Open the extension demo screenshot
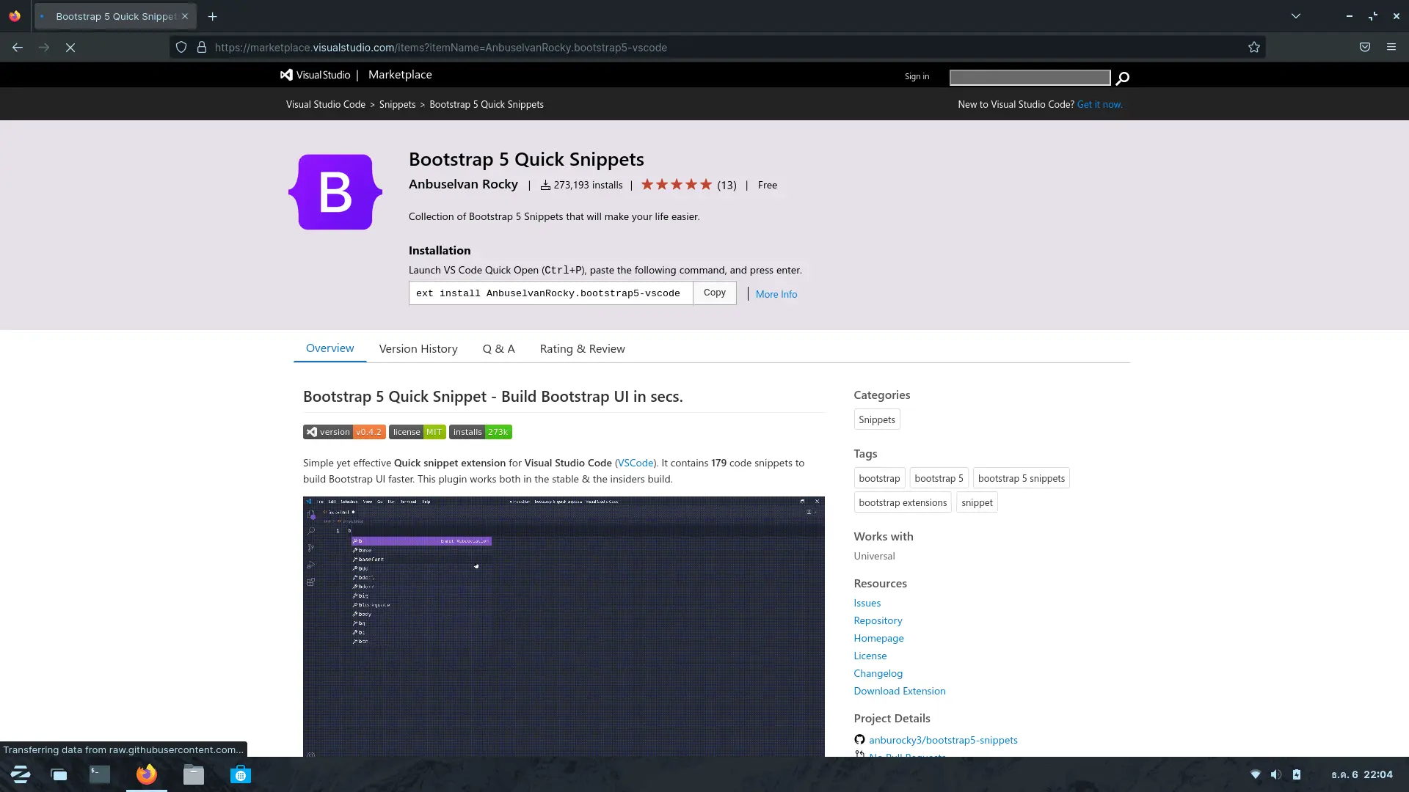 tap(564, 626)
